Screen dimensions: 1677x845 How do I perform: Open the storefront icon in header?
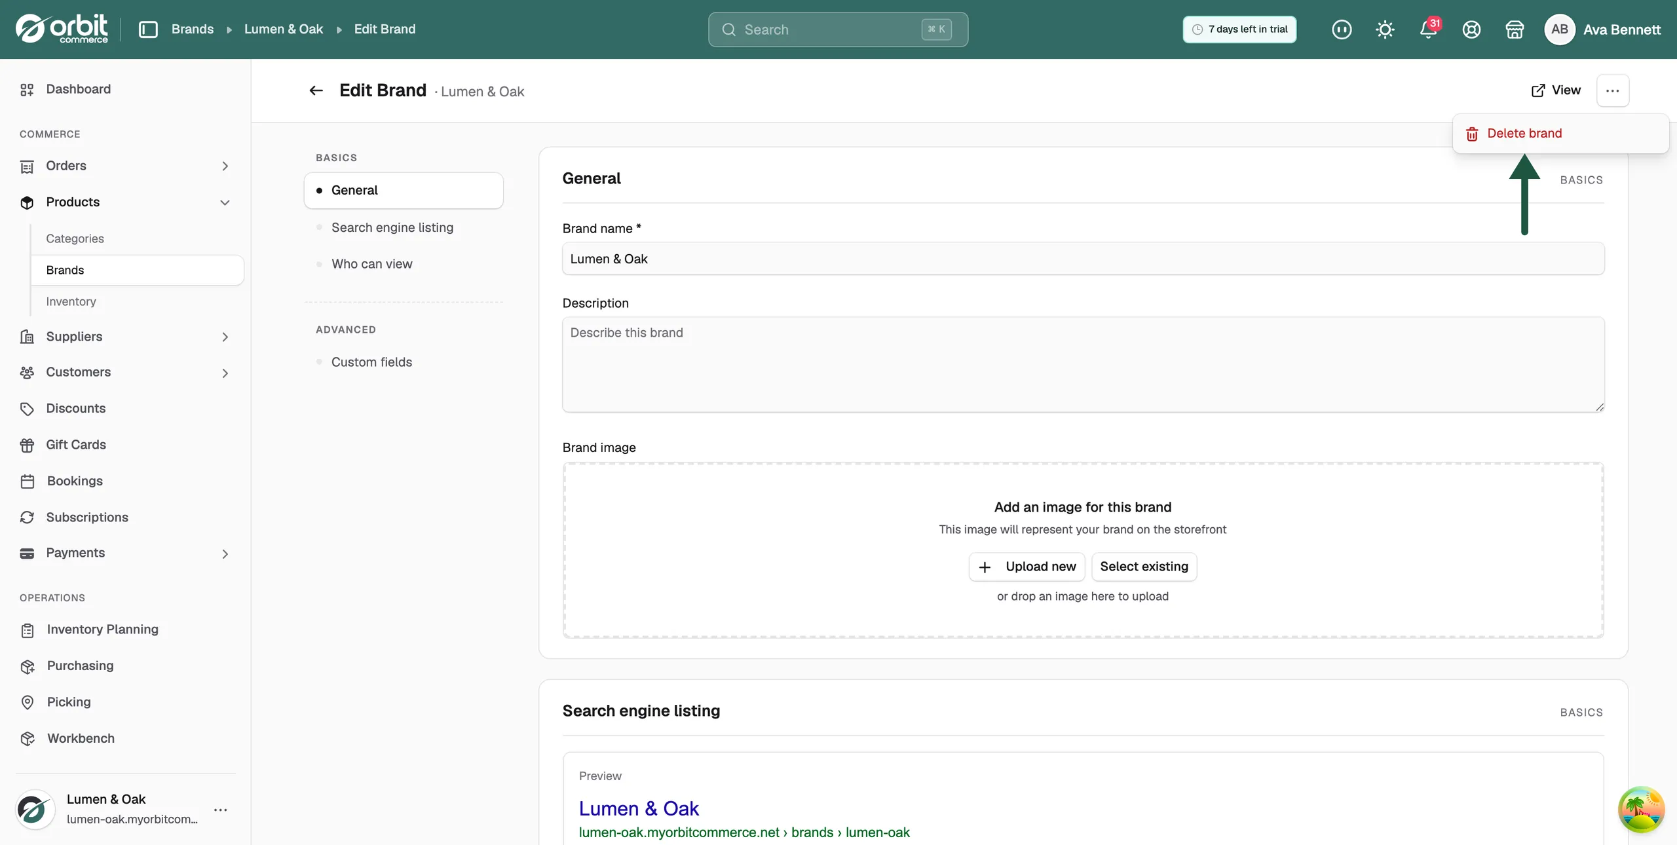pyautogui.click(x=1515, y=29)
